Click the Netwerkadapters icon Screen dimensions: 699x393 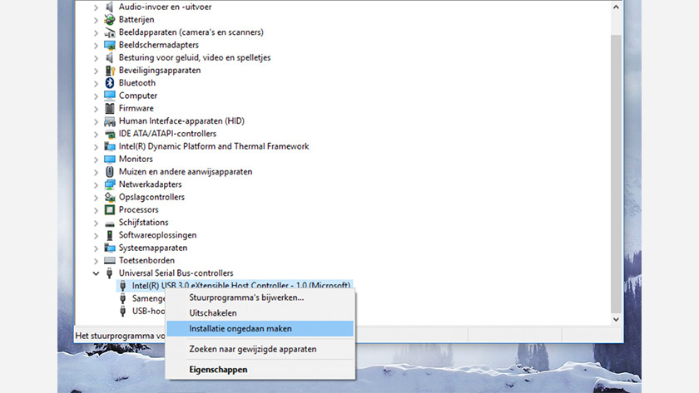110,184
